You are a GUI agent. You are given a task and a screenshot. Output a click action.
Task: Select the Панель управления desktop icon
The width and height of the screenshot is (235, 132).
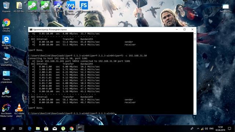(x=6, y=77)
